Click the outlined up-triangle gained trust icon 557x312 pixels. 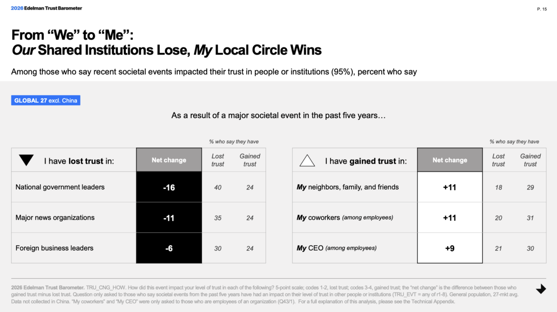click(307, 160)
